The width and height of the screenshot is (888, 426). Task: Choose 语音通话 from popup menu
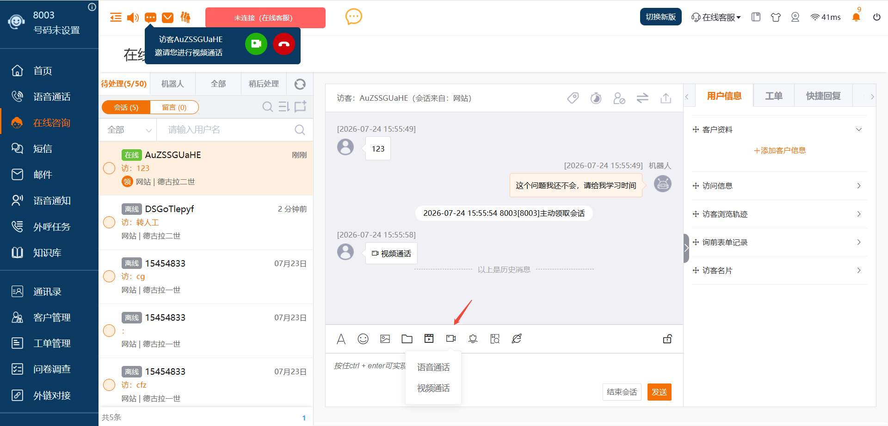[x=433, y=367]
